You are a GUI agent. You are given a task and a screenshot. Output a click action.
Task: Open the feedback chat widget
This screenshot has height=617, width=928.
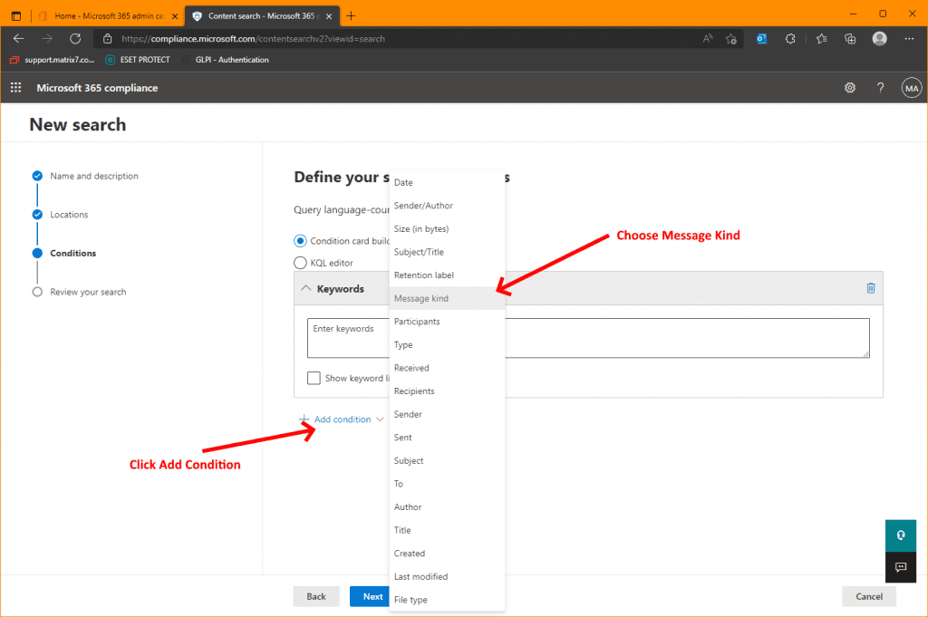pyautogui.click(x=901, y=567)
